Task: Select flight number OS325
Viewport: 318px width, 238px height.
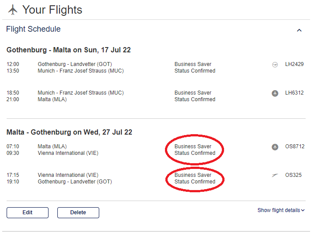Action: 293,175
